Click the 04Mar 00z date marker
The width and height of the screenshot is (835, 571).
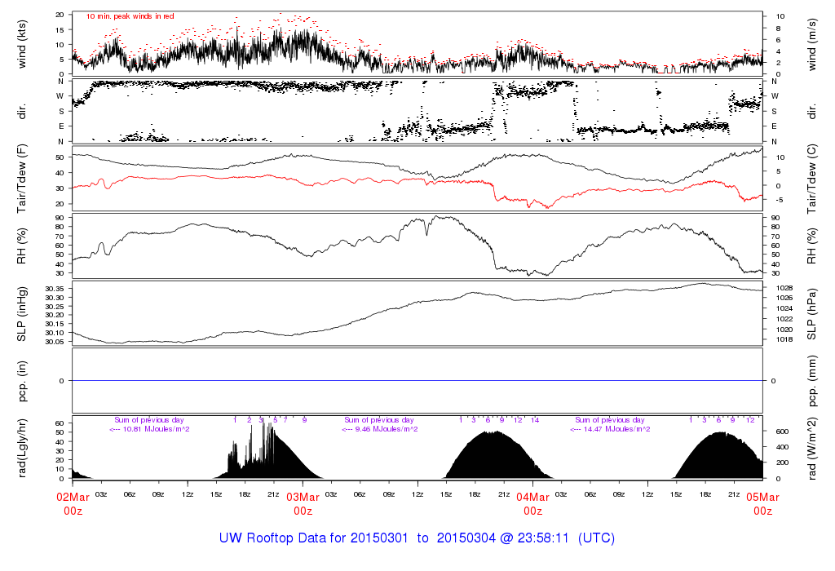532,503
